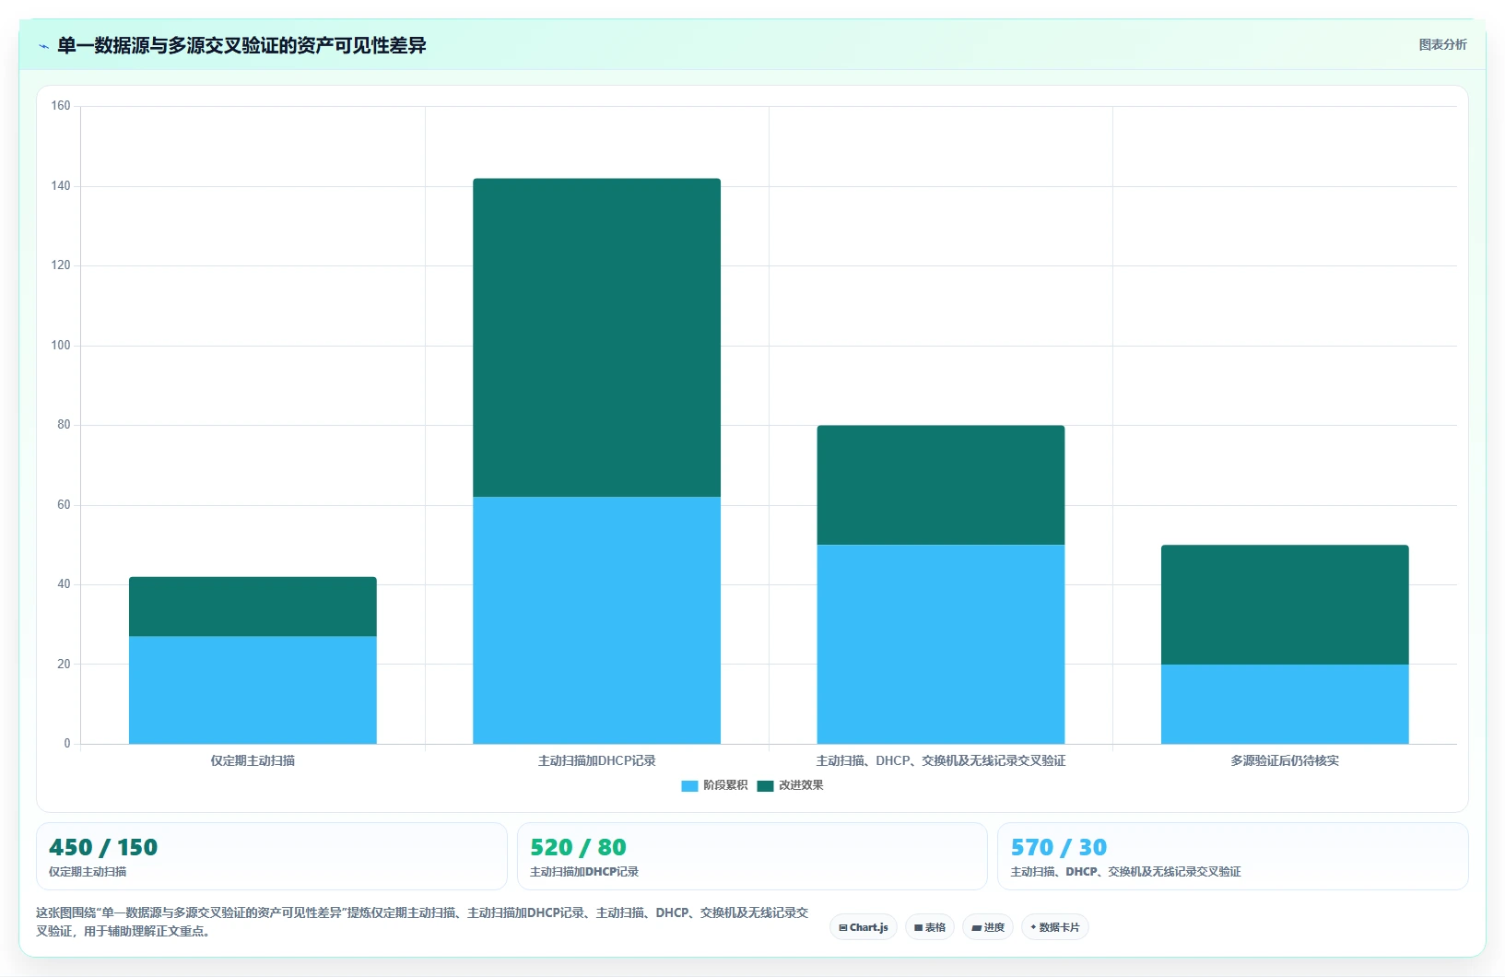
Task: Click the blue bar segment for 仅定期主动扫描
Action: click(x=253, y=689)
